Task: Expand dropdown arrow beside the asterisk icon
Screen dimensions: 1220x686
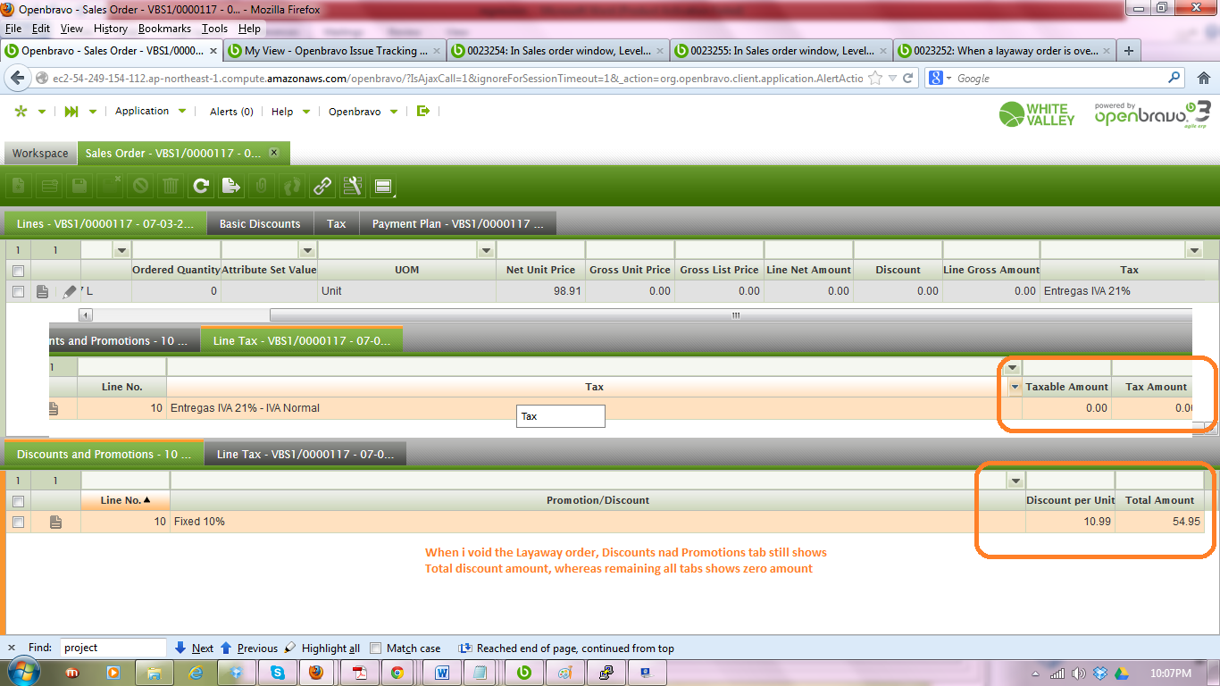Action: coord(42,112)
